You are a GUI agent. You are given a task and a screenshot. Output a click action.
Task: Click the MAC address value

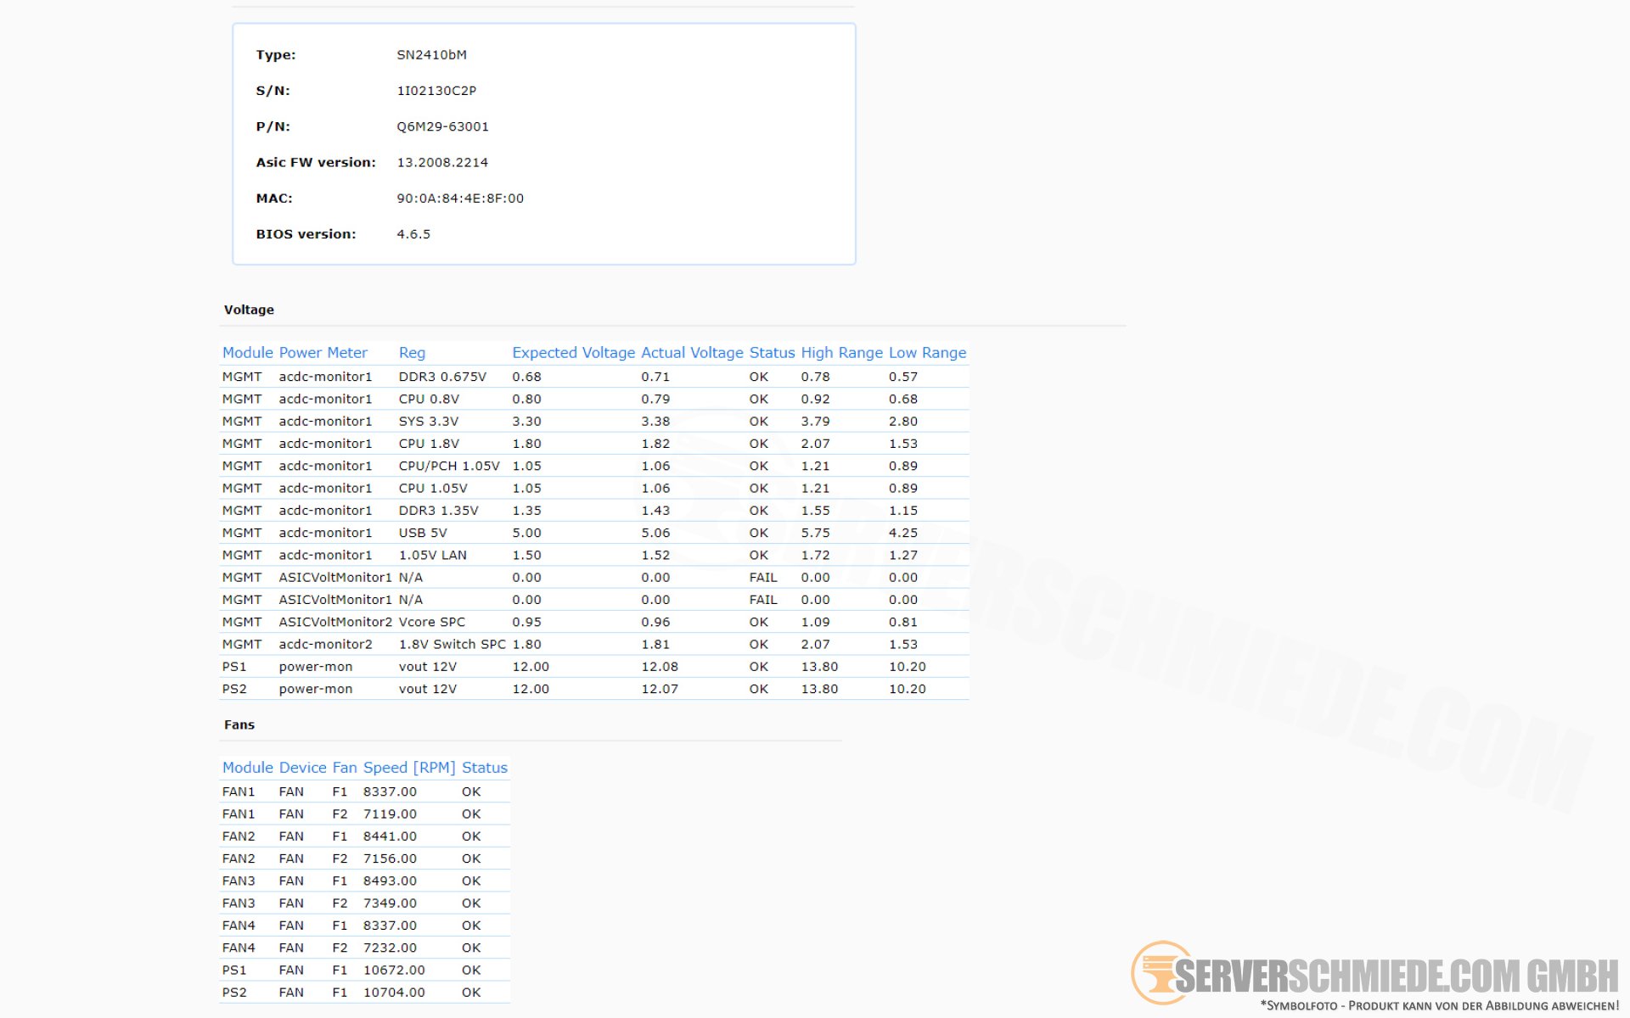460,199
